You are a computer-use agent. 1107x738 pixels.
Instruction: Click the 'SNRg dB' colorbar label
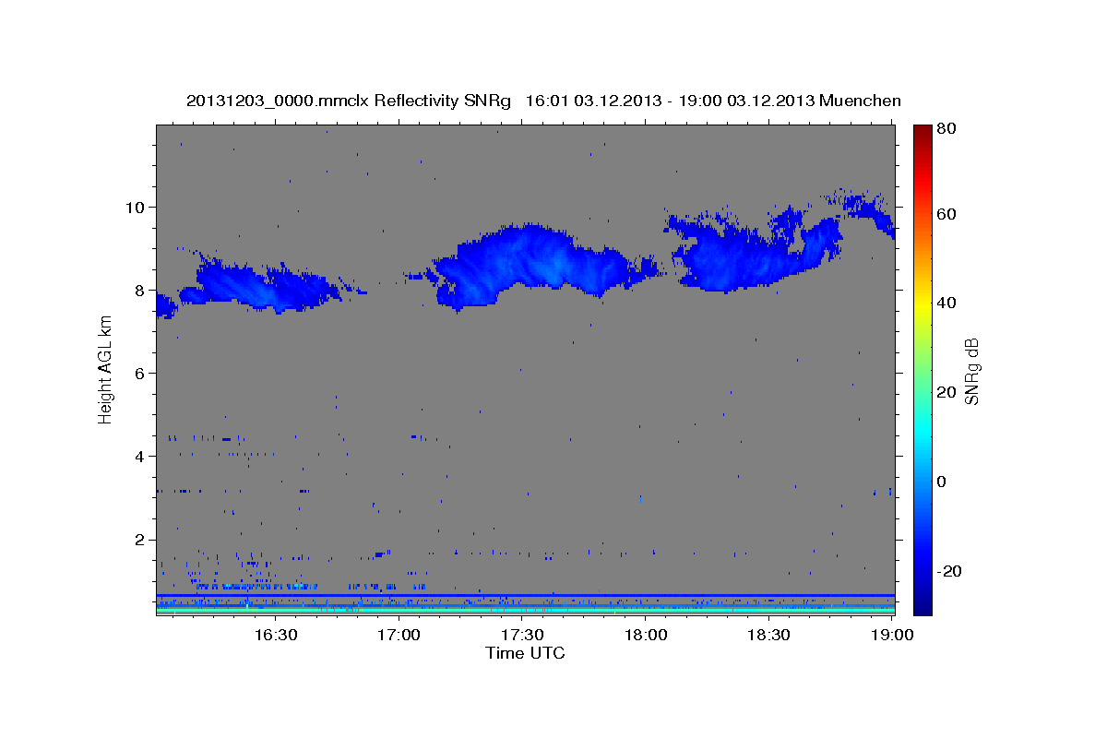point(971,371)
